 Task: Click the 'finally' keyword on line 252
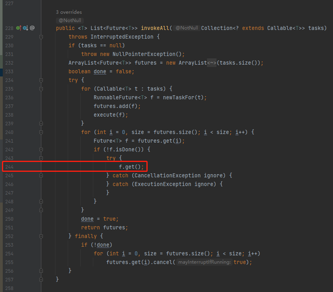click(x=86, y=236)
